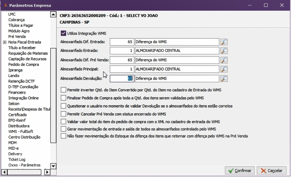Uncheck Utiliza Integração WMS
Image resolution: width=291 pixels, height=177 pixels.
tap(63, 33)
